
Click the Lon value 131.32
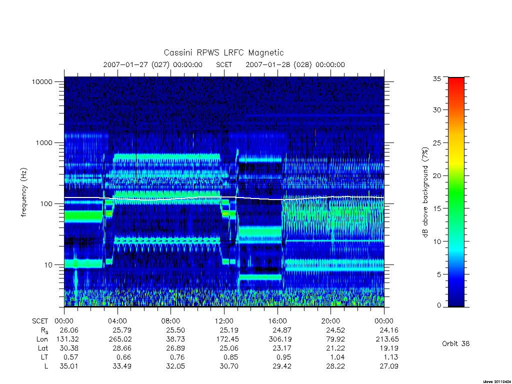coord(67,339)
